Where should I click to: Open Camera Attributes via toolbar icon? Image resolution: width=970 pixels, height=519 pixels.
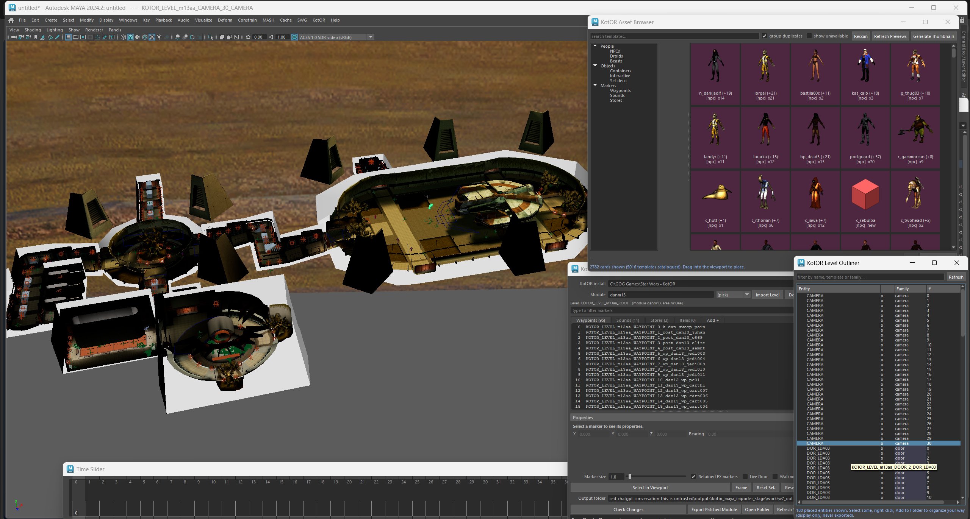(28, 37)
